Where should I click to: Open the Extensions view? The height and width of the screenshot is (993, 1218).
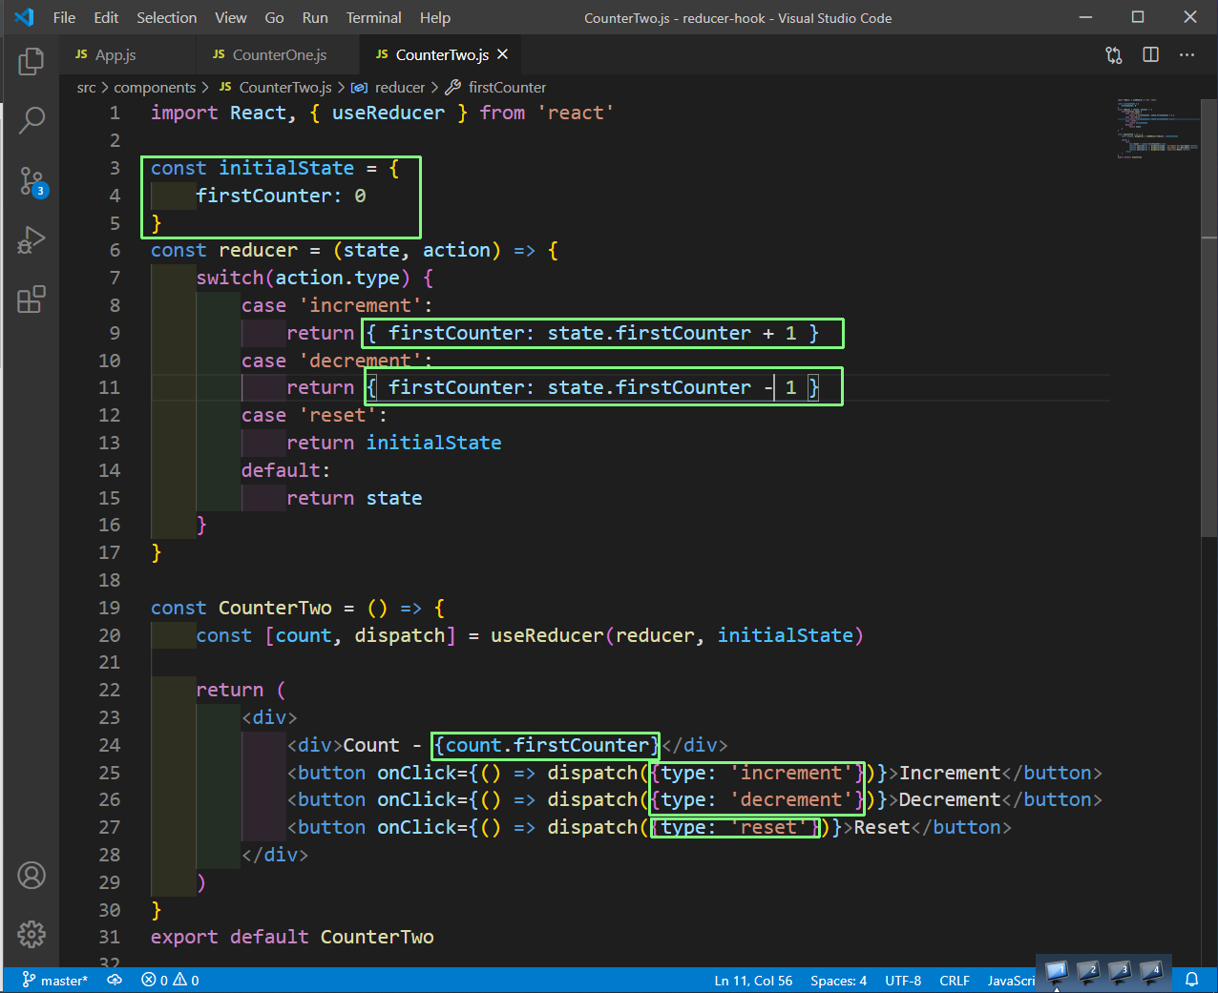pyautogui.click(x=31, y=300)
